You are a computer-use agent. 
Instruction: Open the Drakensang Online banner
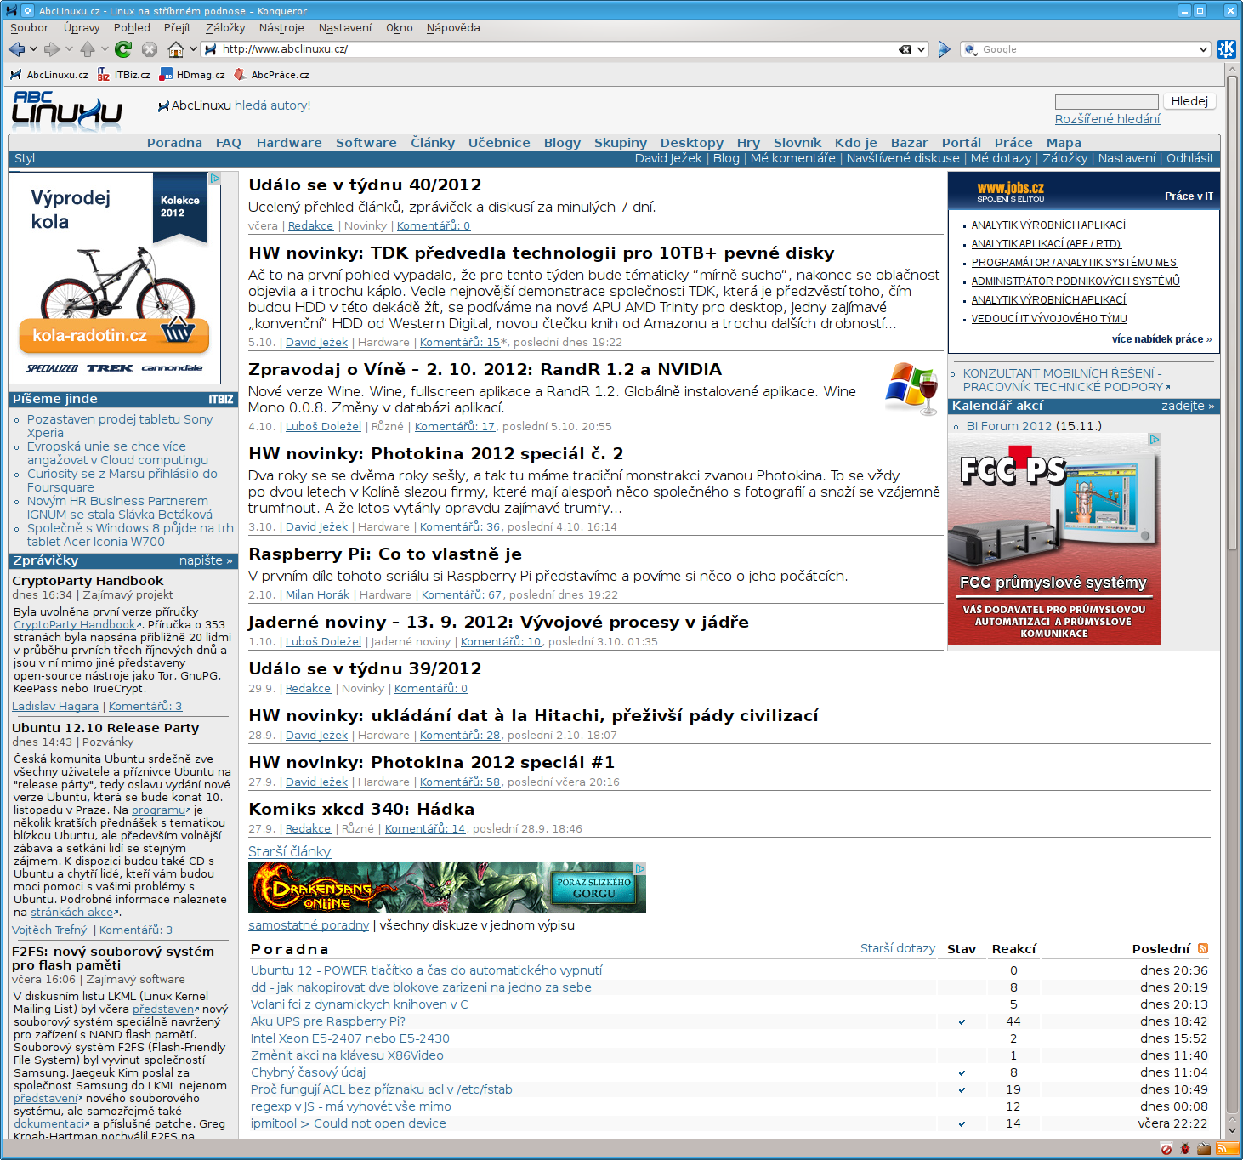click(447, 888)
